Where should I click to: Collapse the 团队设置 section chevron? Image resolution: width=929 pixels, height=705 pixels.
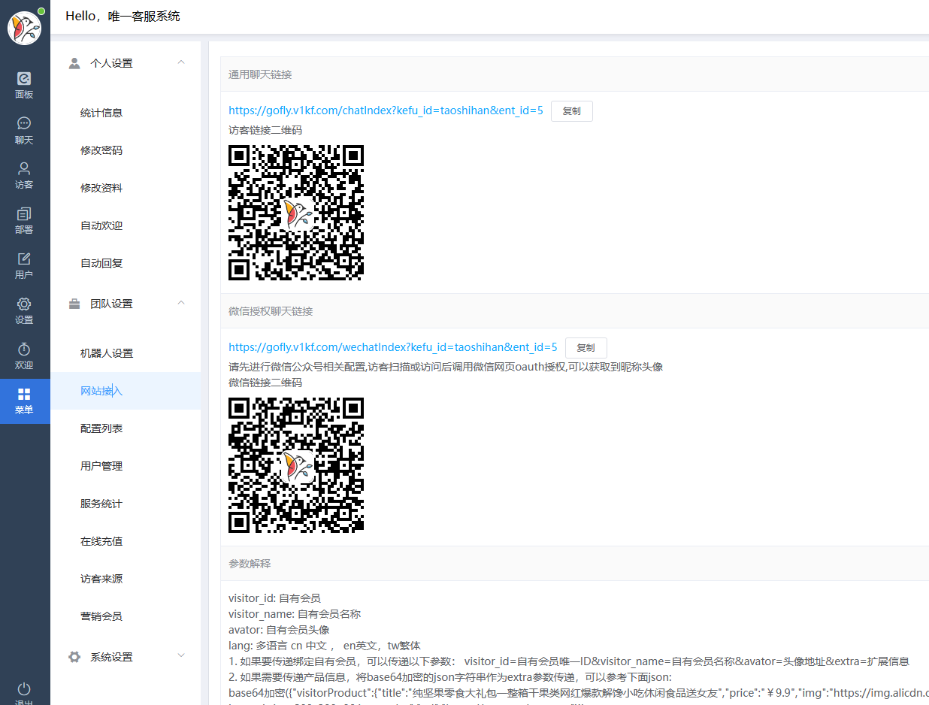[x=181, y=303]
